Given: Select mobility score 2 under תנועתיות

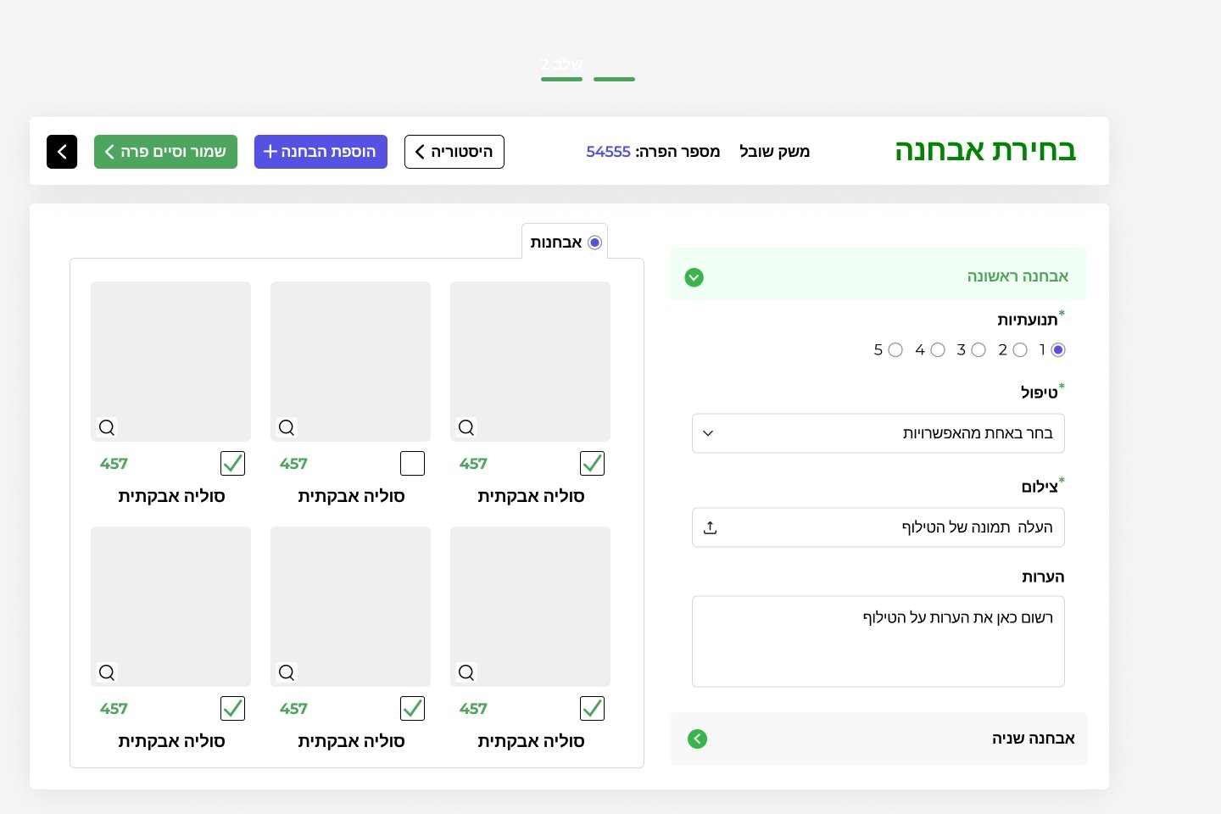Looking at the screenshot, I should click(1020, 350).
